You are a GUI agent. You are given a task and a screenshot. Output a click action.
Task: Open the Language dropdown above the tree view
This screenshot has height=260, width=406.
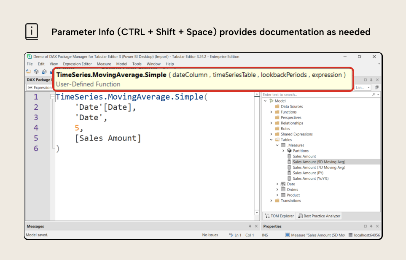[x=363, y=87]
